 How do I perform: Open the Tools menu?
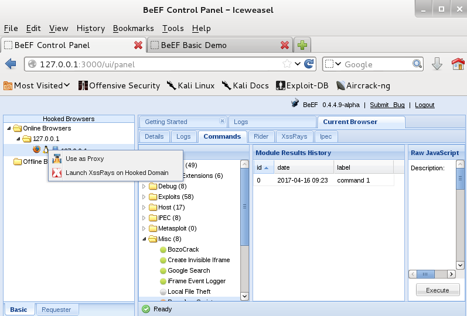click(173, 28)
